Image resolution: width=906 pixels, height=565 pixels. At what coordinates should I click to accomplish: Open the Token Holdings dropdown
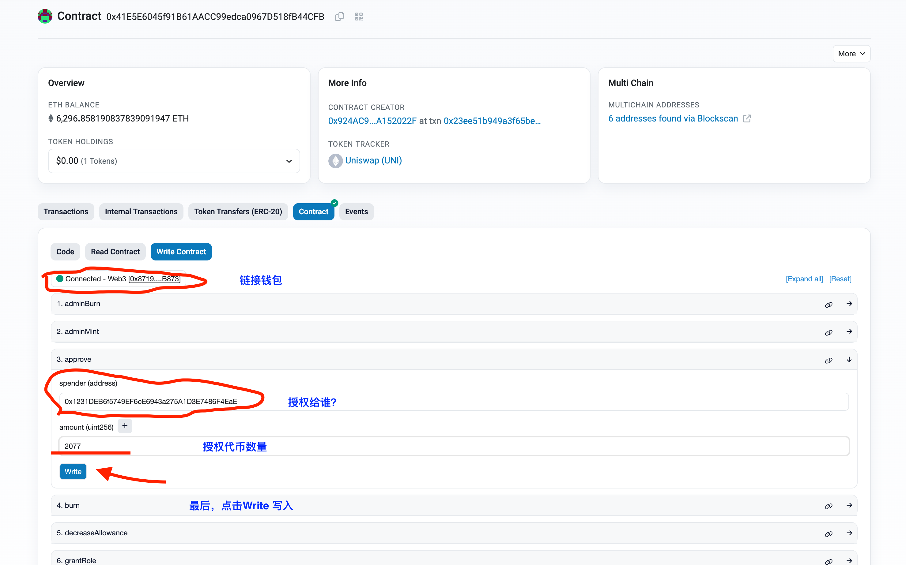pyautogui.click(x=174, y=161)
